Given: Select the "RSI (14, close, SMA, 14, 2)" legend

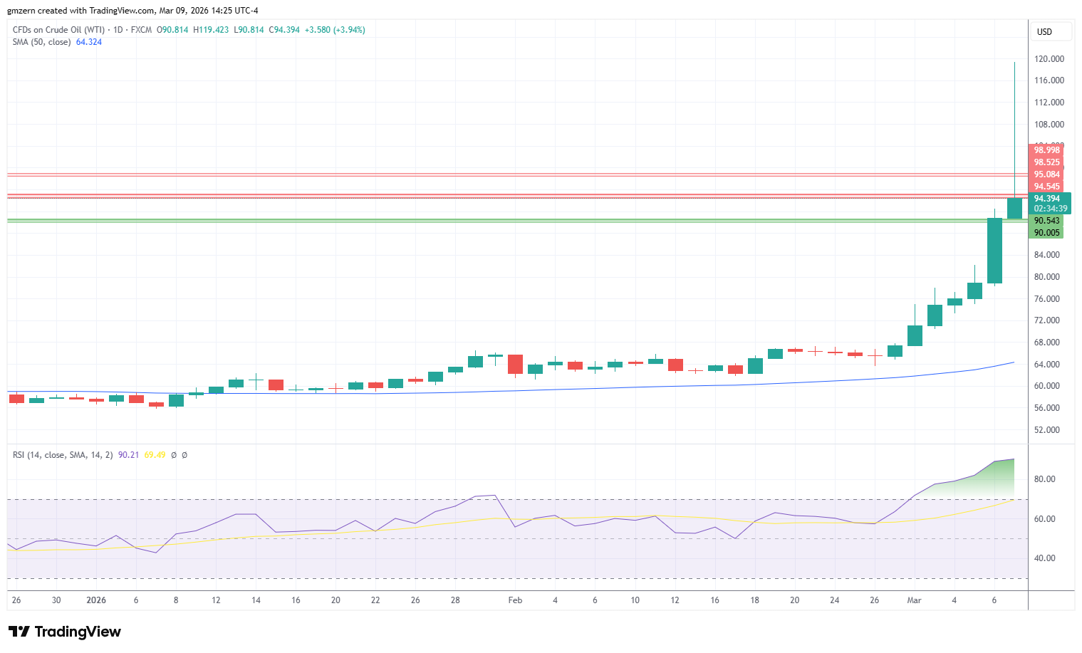Looking at the screenshot, I should pyautogui.click(x=63, y=455).
